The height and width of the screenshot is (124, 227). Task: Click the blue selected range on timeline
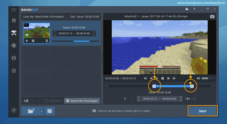[173, 86]
